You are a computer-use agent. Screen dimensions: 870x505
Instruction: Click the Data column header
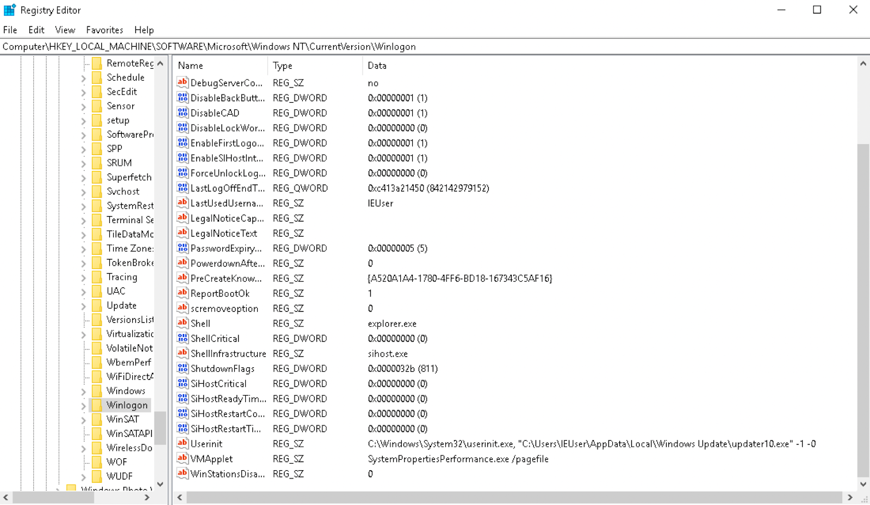click(377, 65)
